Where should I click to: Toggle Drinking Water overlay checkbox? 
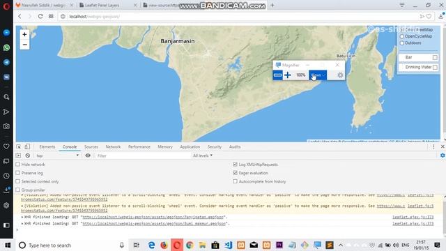click(435, 68)
